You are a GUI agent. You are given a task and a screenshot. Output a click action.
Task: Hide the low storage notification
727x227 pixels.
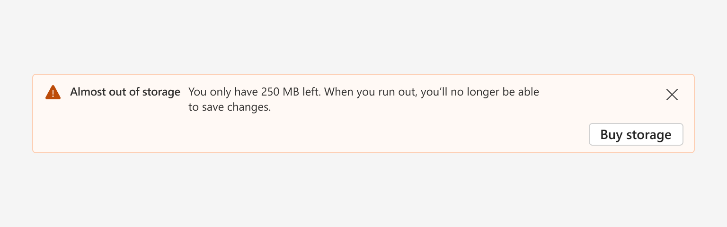[672, 95]
